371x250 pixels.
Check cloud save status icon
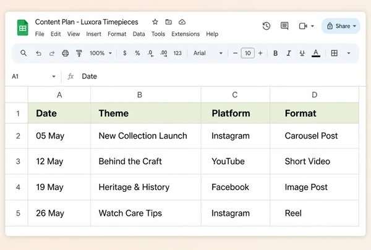(x=182, y=22)
